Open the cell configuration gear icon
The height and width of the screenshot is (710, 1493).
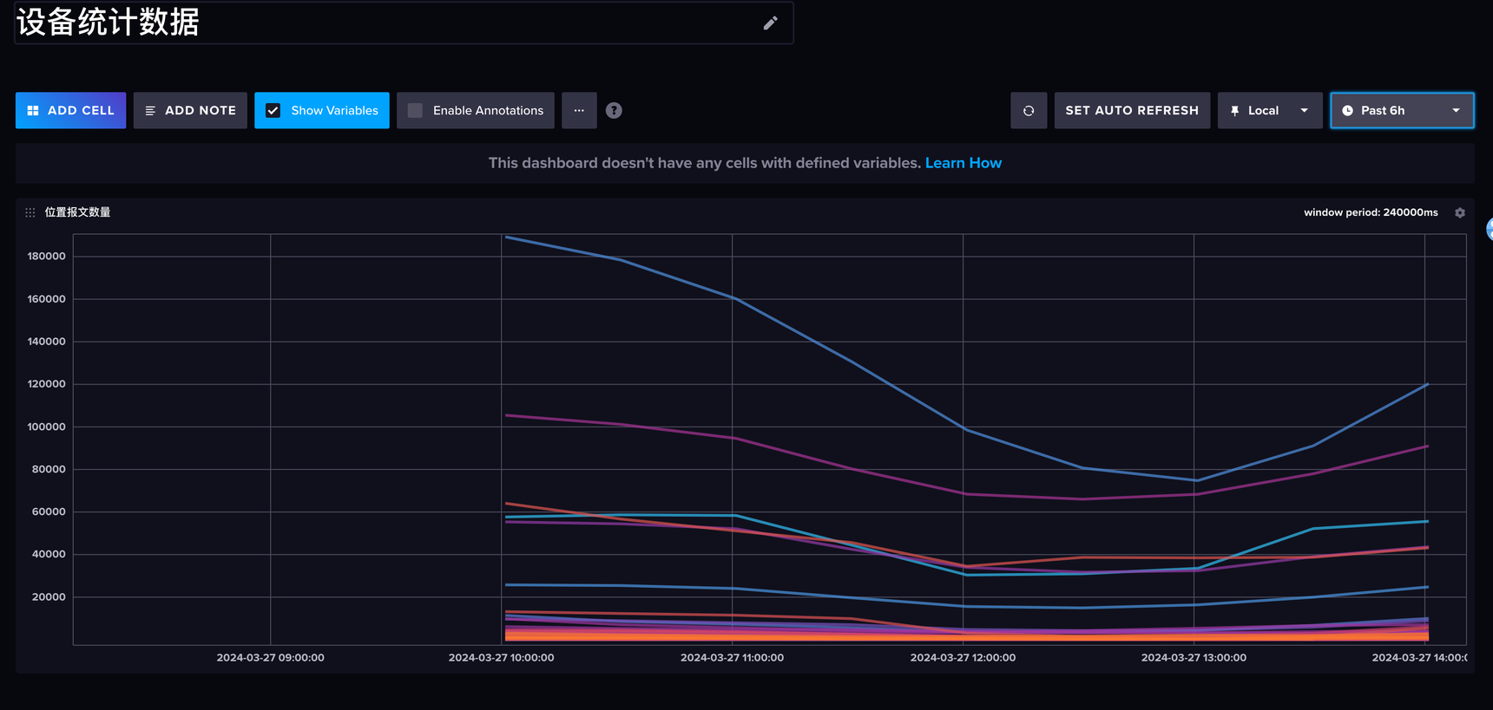[x=1460, y=212]
